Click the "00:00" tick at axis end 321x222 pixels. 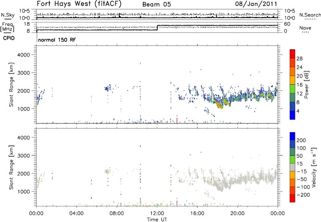point(277,214)
